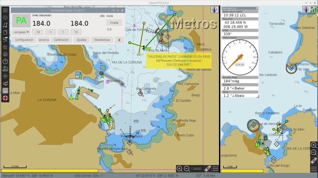Zoom out on the right chart panel
Image resolution: width=318 pixels, height=178 pixels.
314,152
